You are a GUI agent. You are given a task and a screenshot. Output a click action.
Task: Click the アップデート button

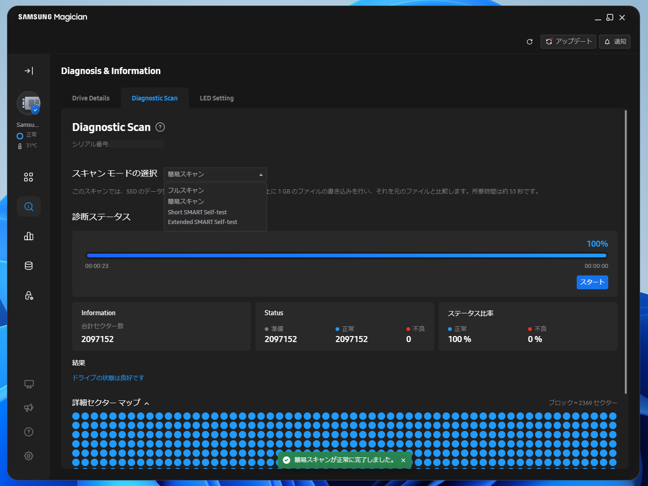coord(568,42)
